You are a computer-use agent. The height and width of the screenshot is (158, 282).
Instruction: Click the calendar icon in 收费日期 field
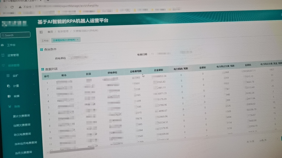tap(152, 54)
